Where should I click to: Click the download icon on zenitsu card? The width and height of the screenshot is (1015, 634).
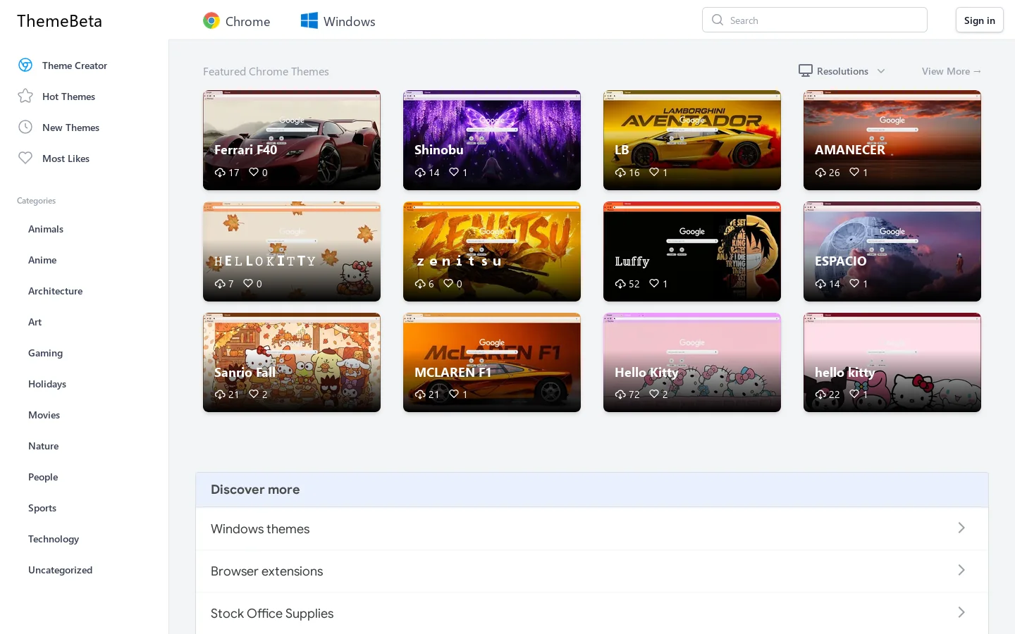coord(420,284)
